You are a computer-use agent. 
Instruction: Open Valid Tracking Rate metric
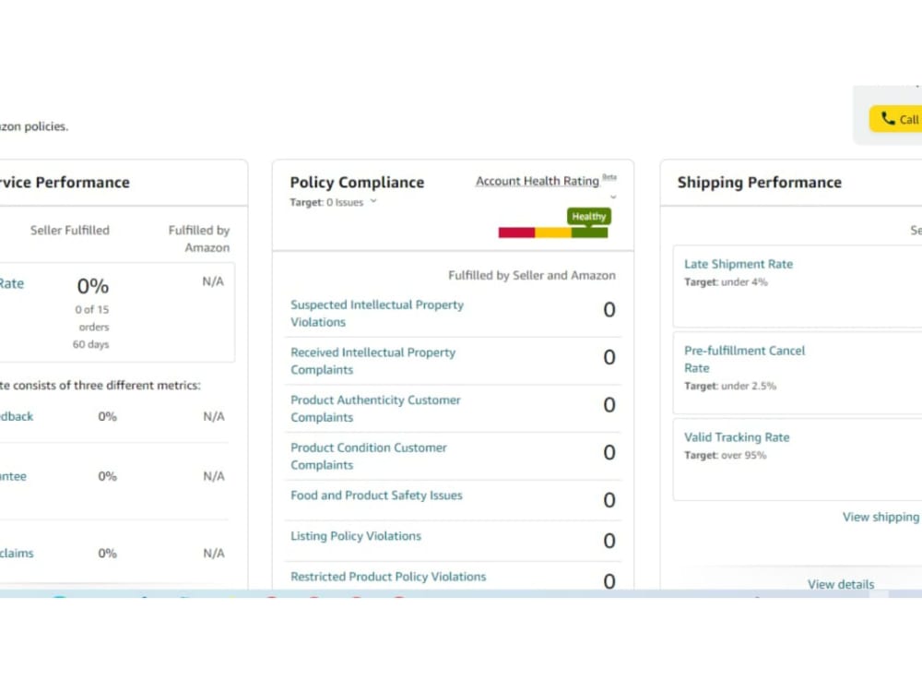point(737,437)
